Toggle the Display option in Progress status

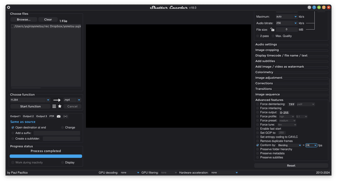62,163
